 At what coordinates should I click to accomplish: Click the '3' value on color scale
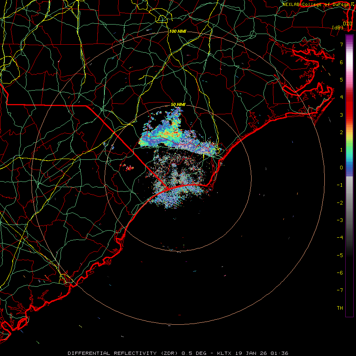click(x=341, y=115)
